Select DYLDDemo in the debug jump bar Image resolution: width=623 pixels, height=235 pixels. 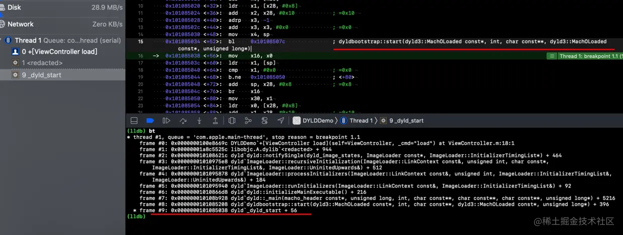point(314,121)
